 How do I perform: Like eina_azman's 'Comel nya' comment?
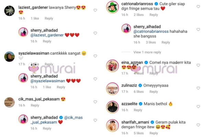(198, 65)
